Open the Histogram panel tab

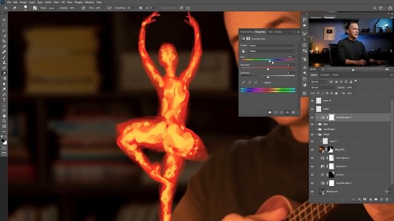click(316, 18)
